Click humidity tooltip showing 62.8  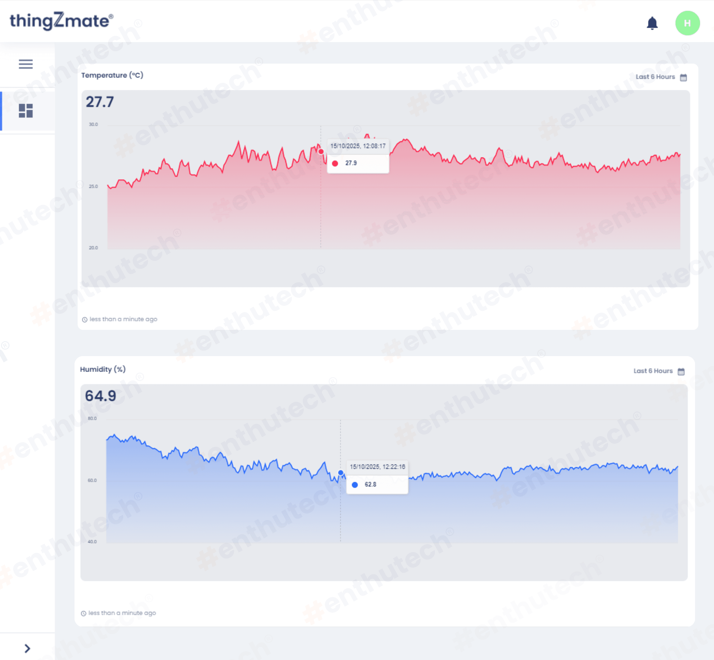377,477
